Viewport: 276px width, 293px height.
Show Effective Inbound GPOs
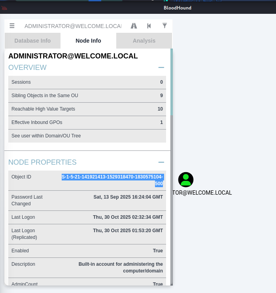[x=87, y=122]
